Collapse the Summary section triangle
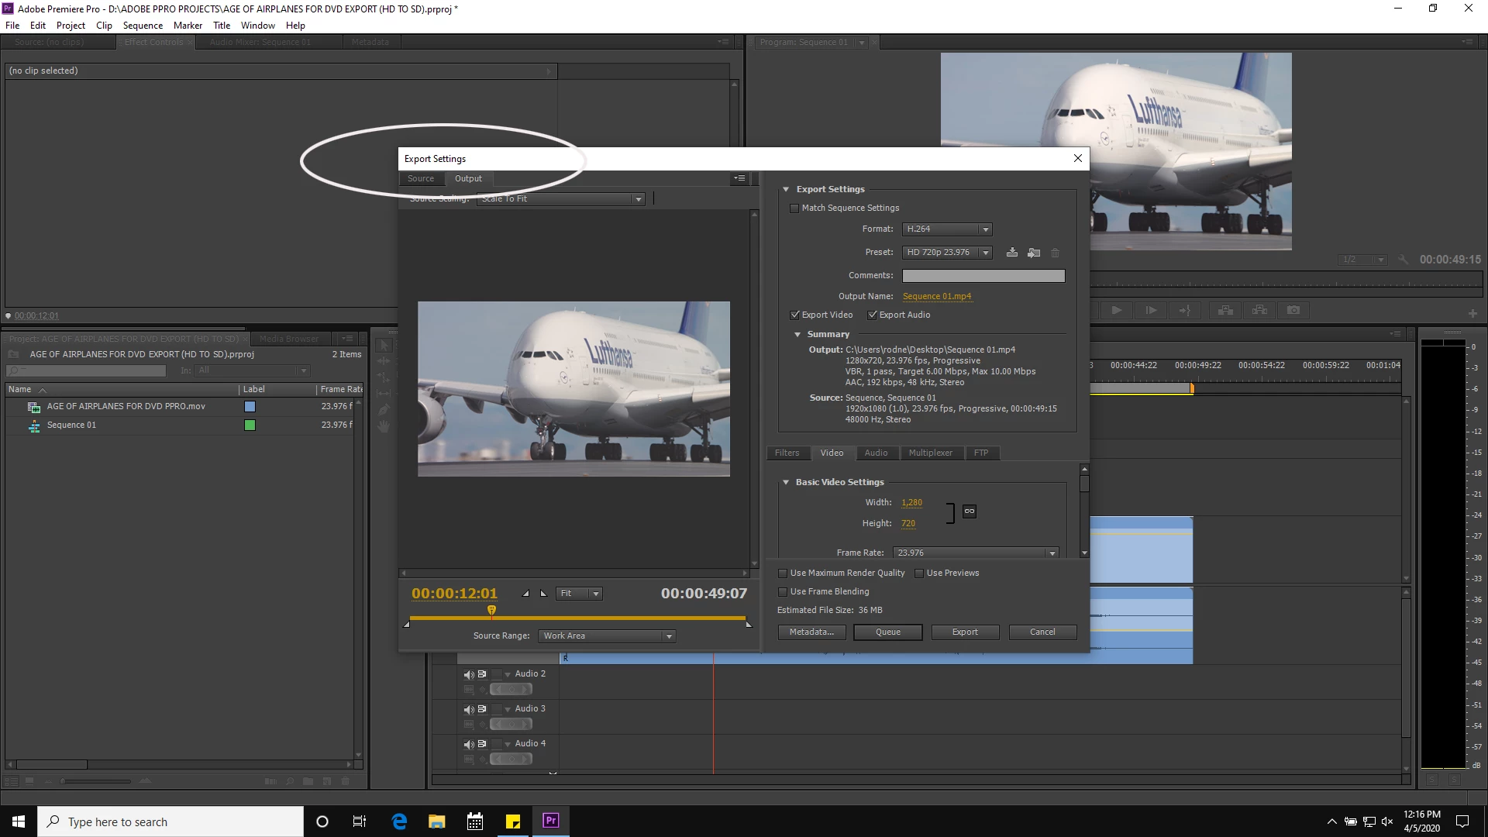The height and width of the screenshot is (837, 1488). point(797,335)
